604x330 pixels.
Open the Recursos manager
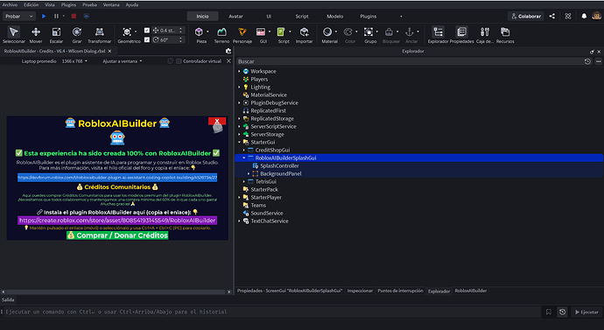[505, 35]
